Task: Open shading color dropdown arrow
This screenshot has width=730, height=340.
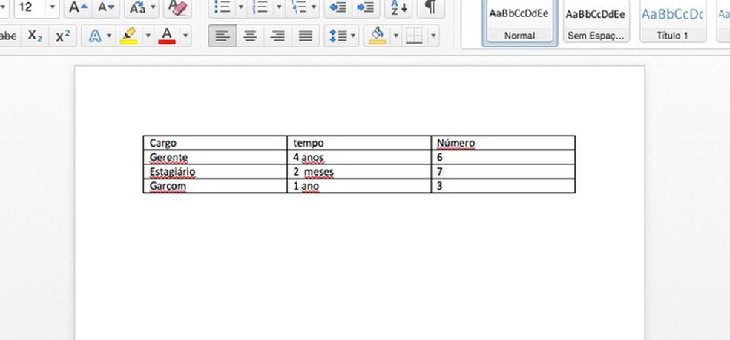Action: pyautogui.click(x=395, y=36)
